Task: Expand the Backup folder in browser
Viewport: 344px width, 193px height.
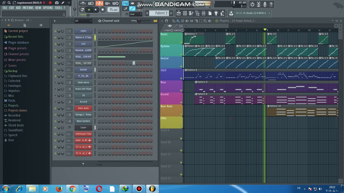Action: coord(13,71)
